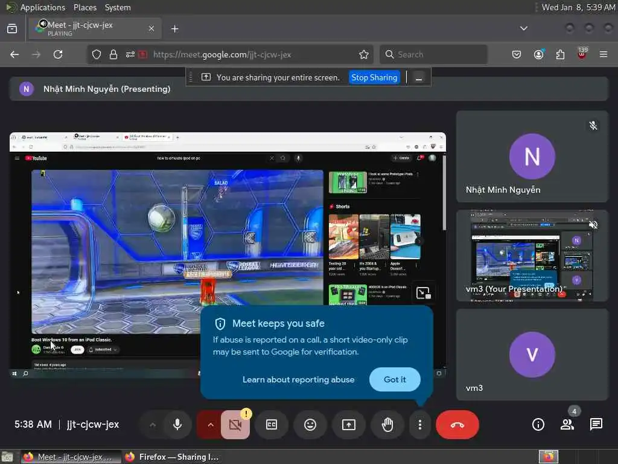Open more options three-dot menu

click(x=420, y=425)
